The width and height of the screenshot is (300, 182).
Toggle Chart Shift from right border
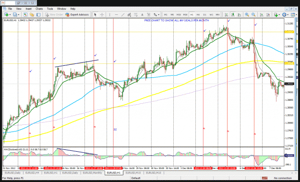268,14
